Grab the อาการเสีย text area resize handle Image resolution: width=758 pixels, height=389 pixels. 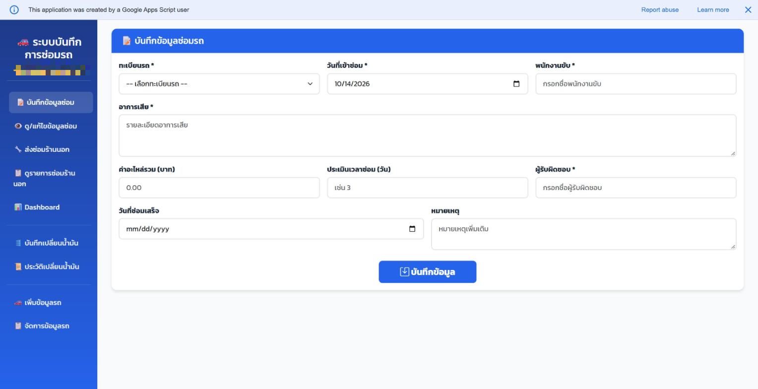point(733,153)
